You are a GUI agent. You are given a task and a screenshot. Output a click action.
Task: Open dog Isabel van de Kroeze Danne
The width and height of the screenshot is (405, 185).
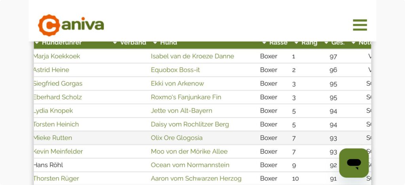pyautogui.click(x=192, y=56)
